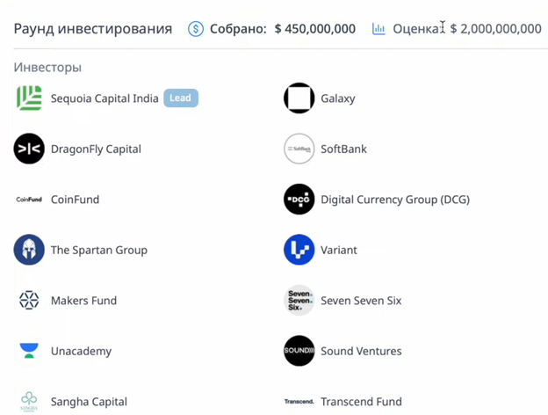Click the Digital Currency Group (DCG) name
This screenshot has height=415, width=548.
[395, 200]
